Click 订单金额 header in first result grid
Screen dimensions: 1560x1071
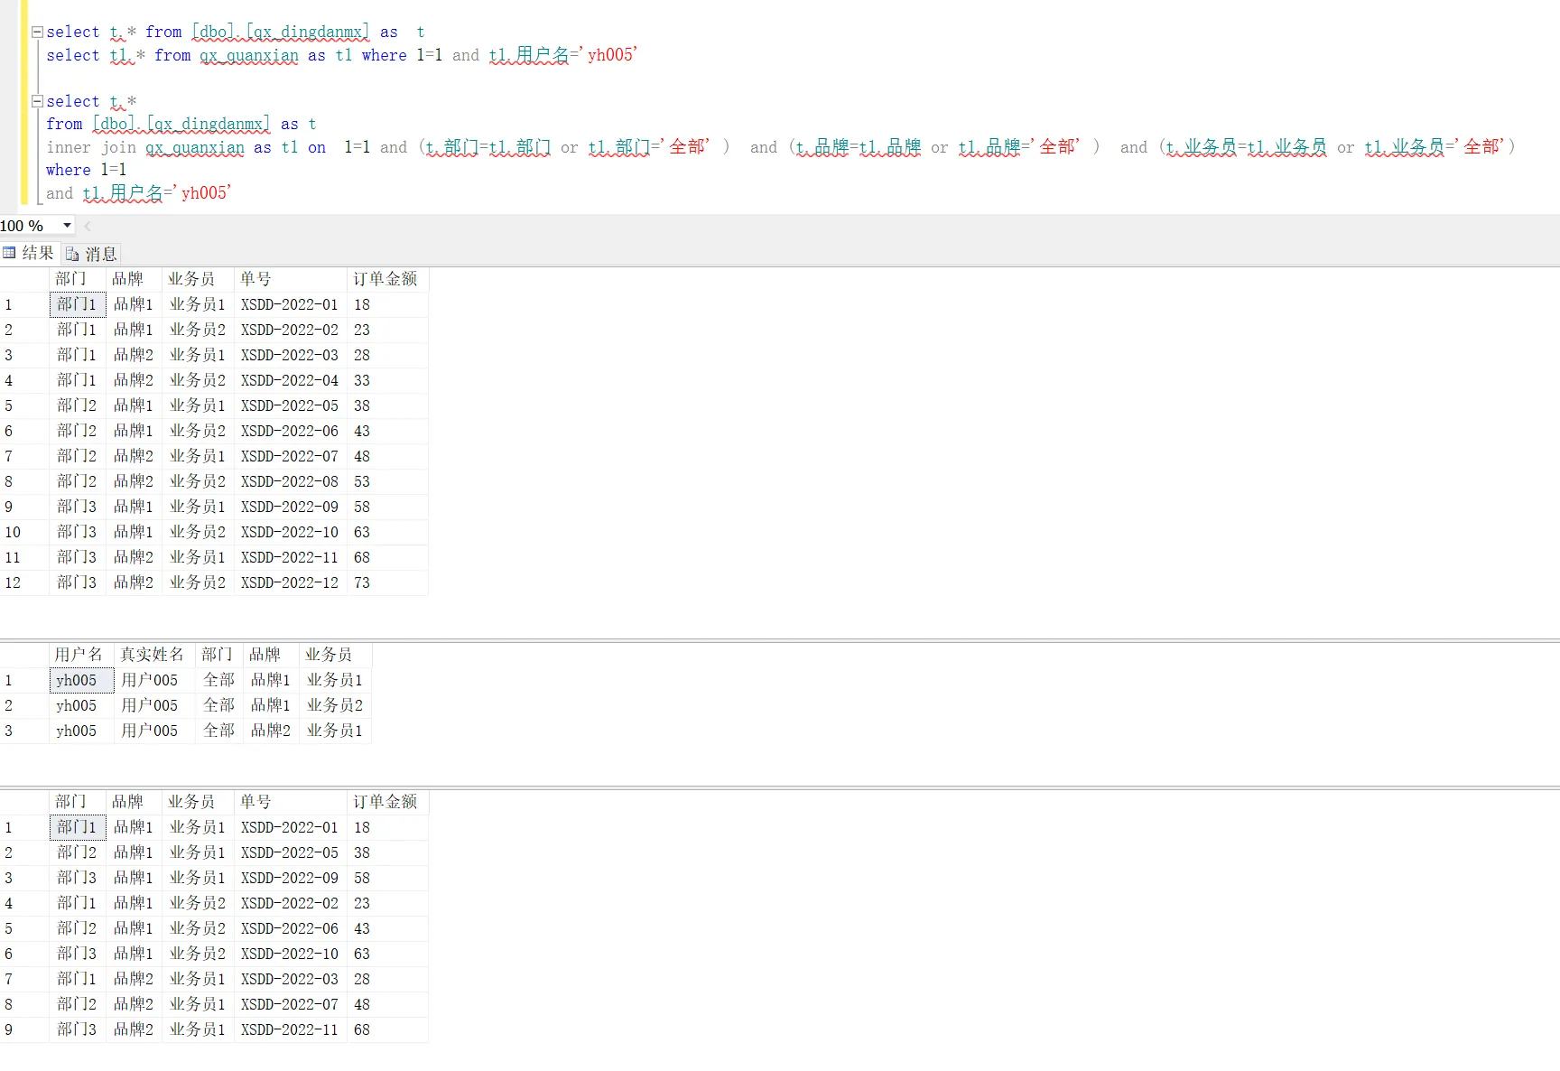(385, 279)
